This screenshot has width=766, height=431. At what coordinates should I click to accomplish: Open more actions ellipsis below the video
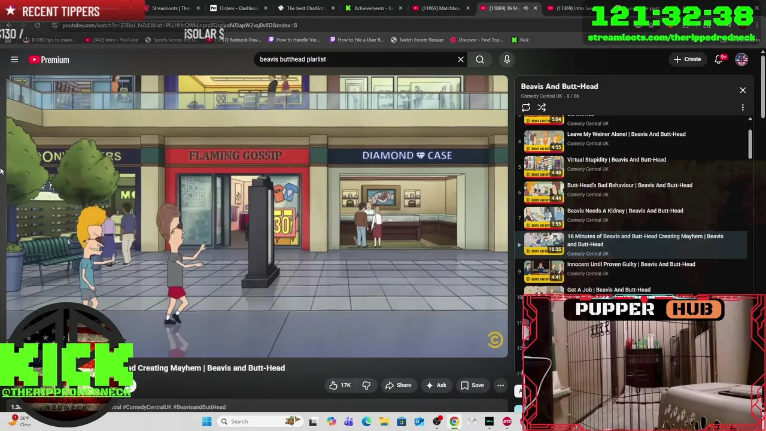tap(501, 386)
